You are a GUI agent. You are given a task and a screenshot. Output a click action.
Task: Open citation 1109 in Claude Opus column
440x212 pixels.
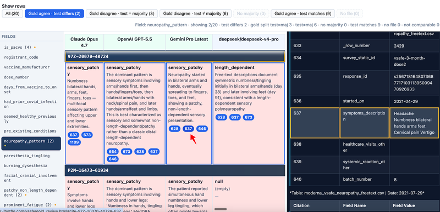pyautogui.click(x=74, y=142)
